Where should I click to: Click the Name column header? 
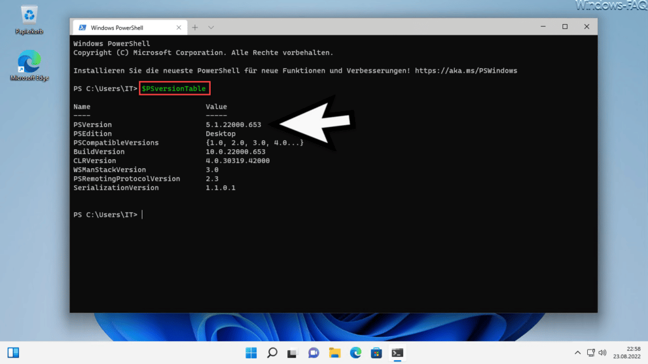[82, 106]
